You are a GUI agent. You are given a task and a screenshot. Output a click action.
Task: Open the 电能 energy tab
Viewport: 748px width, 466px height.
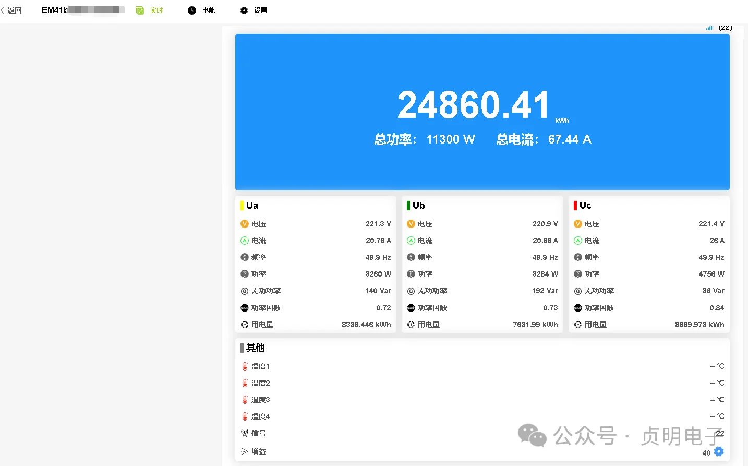pos(201,10)
